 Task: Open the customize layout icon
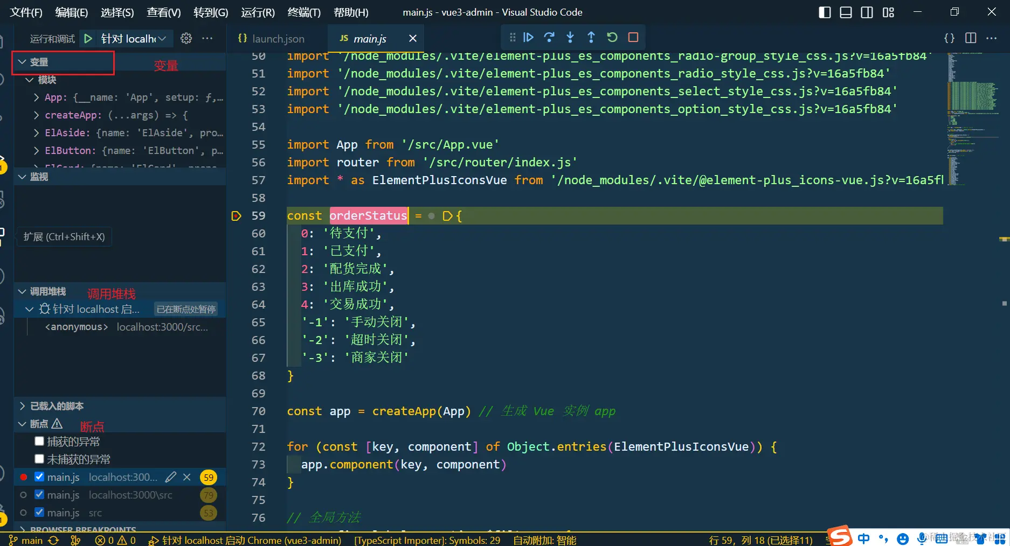click(x=888, y=12)
